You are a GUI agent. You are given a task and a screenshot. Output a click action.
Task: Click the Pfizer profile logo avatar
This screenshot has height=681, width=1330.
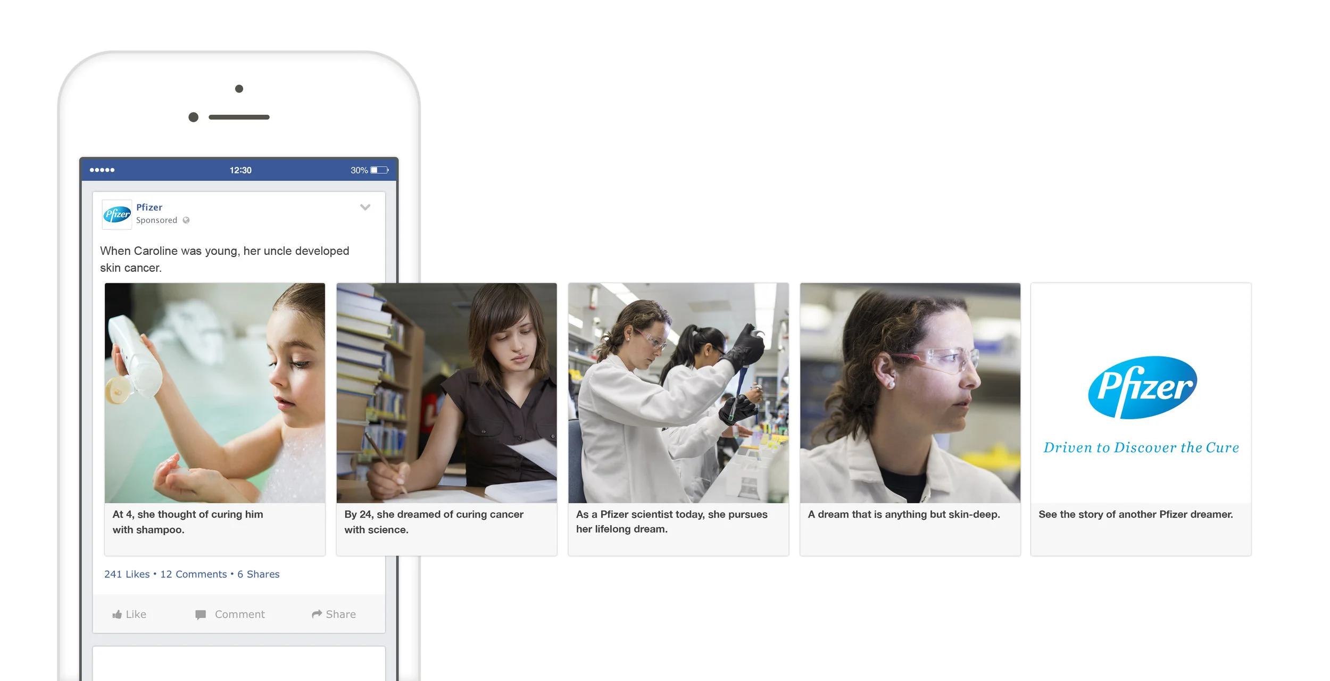117,214
